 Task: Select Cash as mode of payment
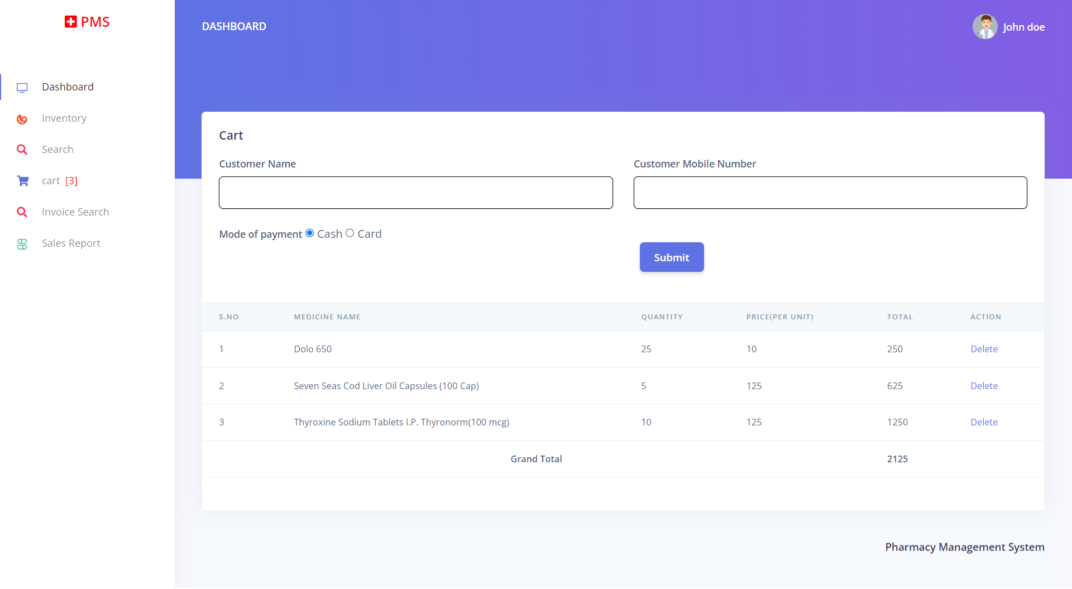pyautogui.click(x=310, y=233)
